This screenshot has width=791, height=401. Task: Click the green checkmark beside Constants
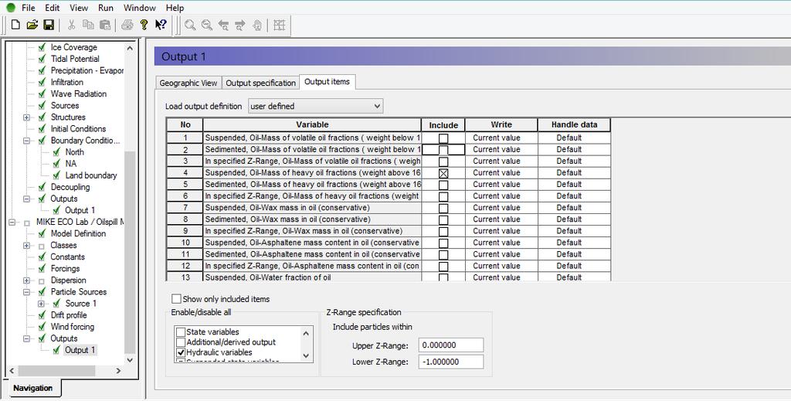click(x=42, y=257)
